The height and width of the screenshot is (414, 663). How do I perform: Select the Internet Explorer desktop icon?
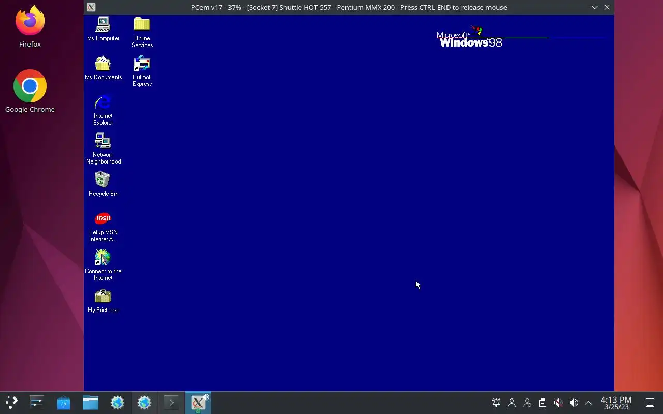[103, 110]
